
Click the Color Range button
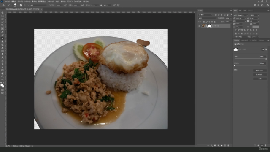pos(260,75)
